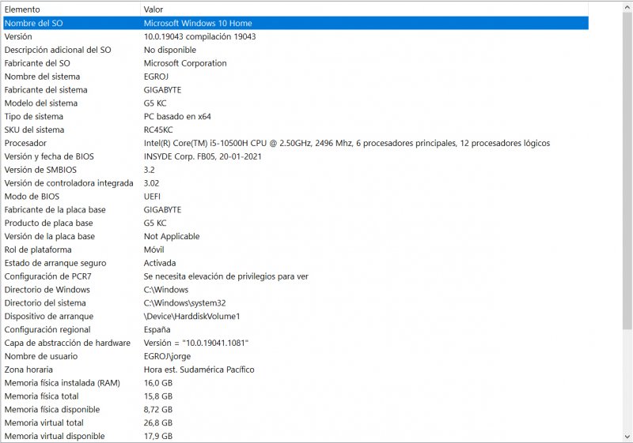Viewport: 633px width, 443px height.
Task: Click the scroll up arrow
Action: click(627, 7)
